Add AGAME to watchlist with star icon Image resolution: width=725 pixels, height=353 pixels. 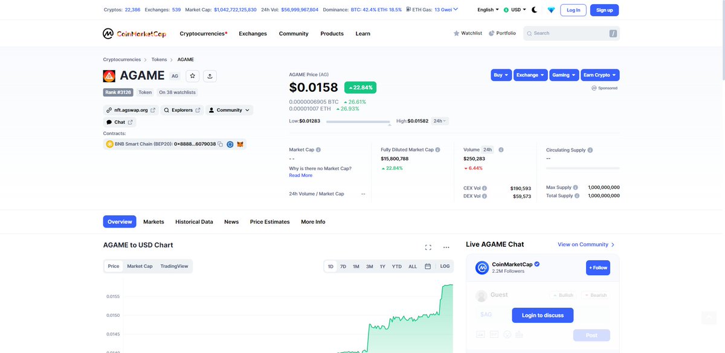click(192, 76)
